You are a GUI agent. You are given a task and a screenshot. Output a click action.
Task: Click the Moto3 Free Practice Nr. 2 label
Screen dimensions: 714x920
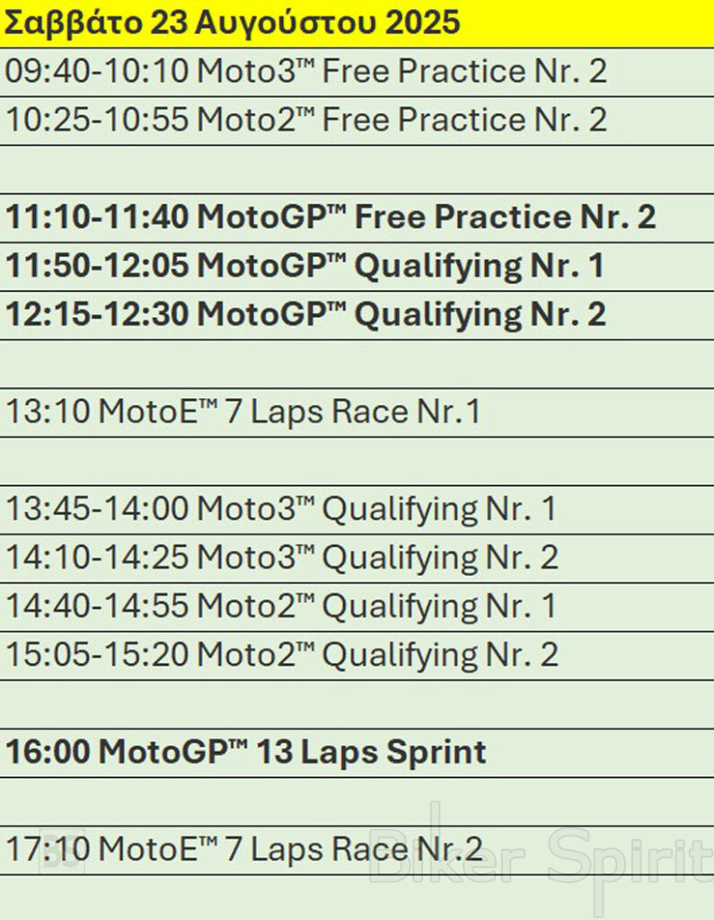401,72
